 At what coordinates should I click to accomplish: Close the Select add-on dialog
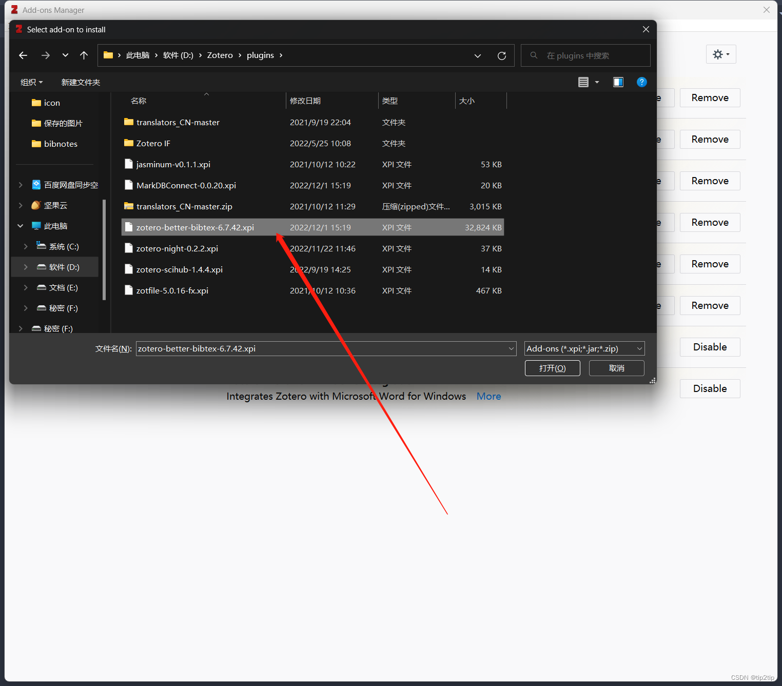[646, 29]
